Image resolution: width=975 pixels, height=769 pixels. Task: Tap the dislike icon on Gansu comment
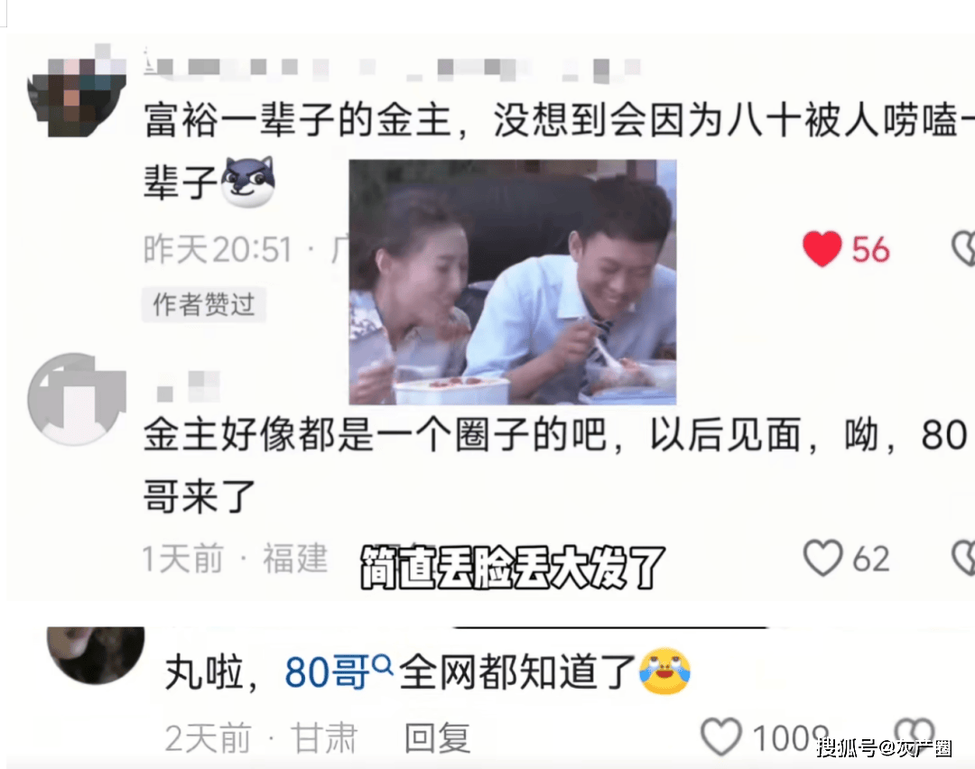915,732
